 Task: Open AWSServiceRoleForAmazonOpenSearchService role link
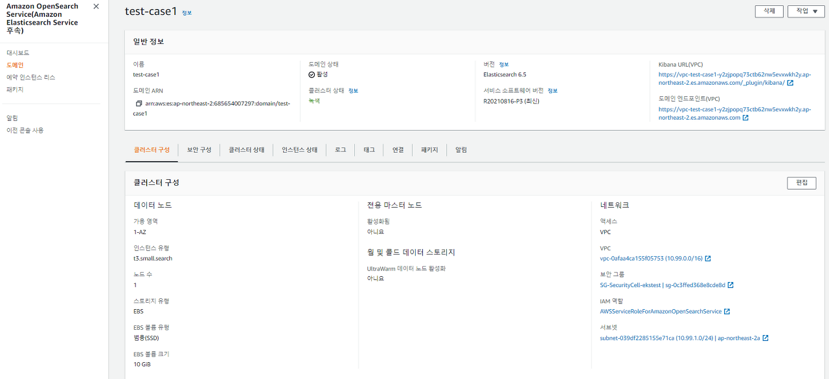tap(661, 312)
